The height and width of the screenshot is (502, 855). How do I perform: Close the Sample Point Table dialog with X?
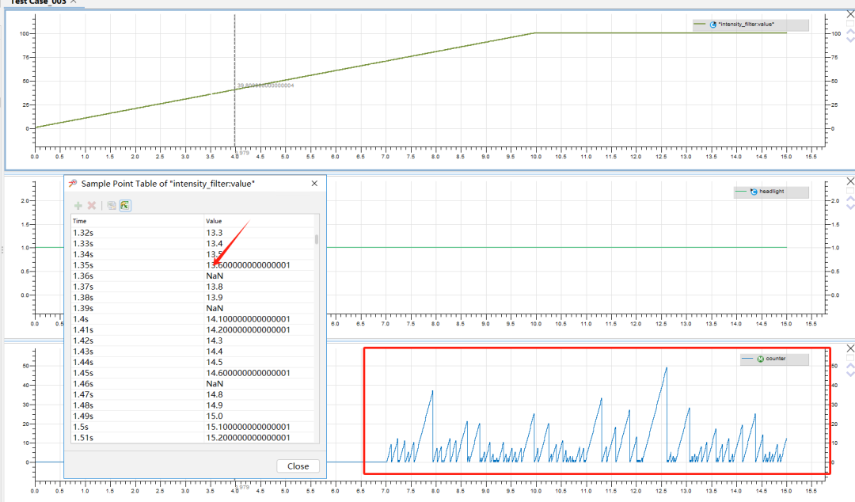point(314,184)
